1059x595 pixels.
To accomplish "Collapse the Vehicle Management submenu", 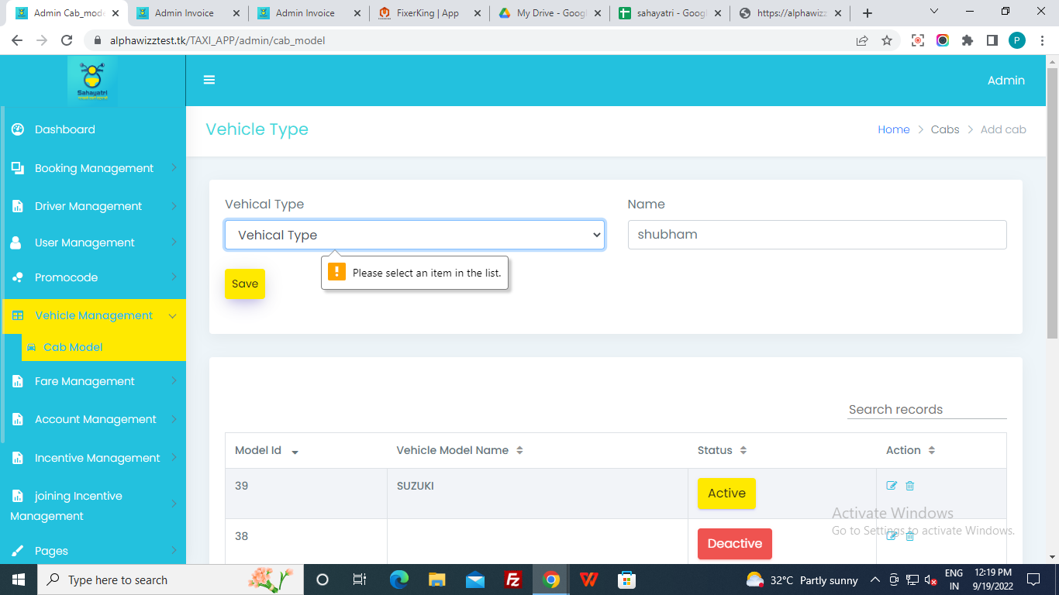I will 173,315.
